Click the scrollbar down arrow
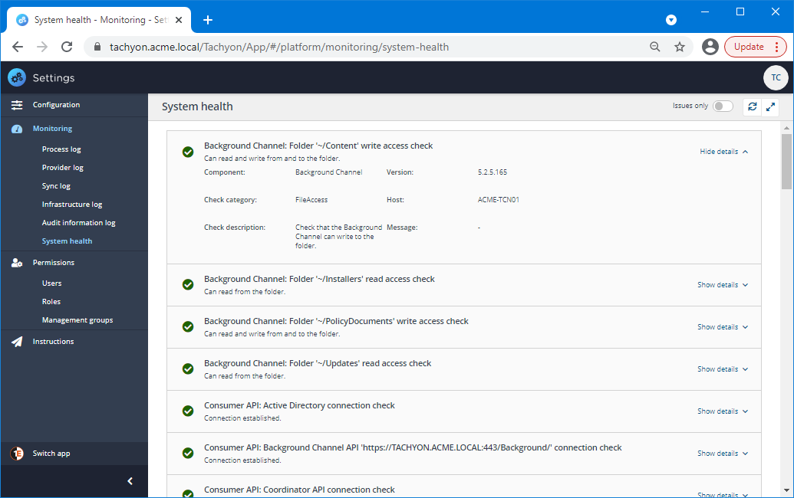This screenshot has width=794, height=498. pyautogui.click(x=786, y=490)
